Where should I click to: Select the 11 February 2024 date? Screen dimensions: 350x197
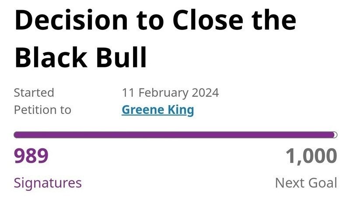tap(170, 93)
